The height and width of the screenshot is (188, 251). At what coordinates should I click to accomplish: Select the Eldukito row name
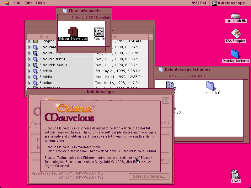[x=45, y=77]
